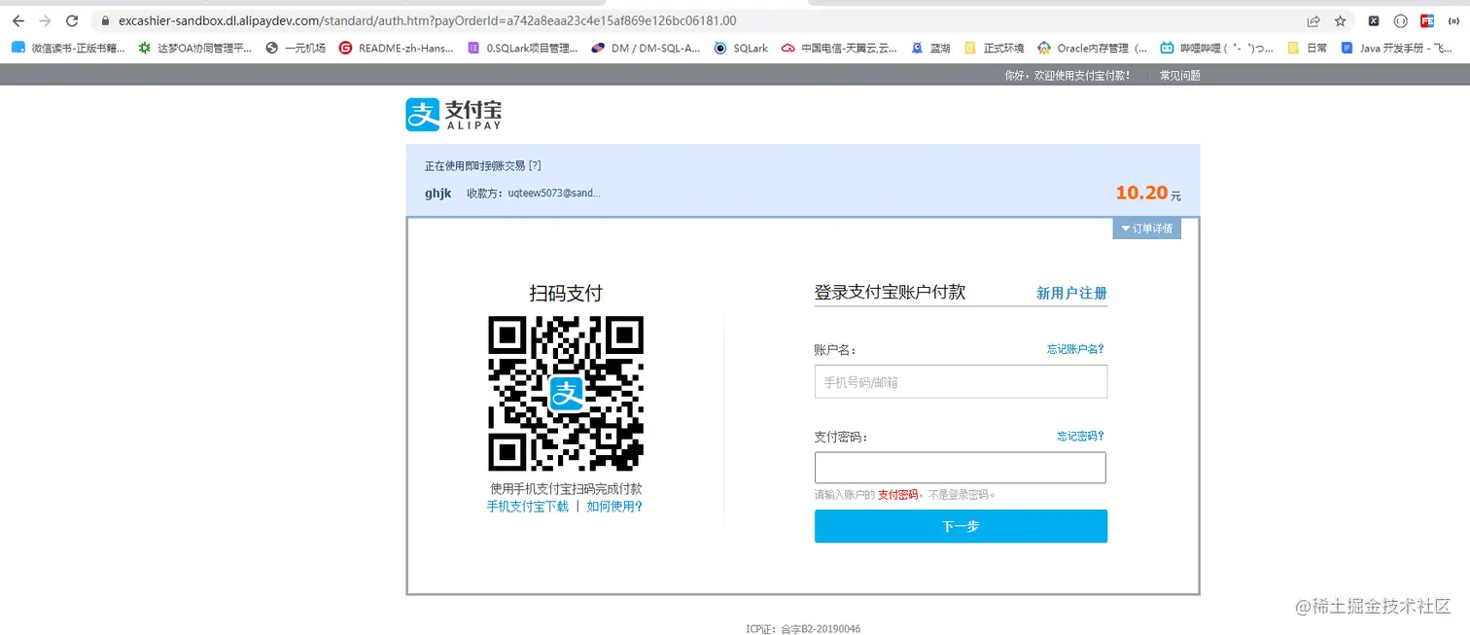
Task: Click the 10.20 元 amount
Action: (x=1148, y=194)
